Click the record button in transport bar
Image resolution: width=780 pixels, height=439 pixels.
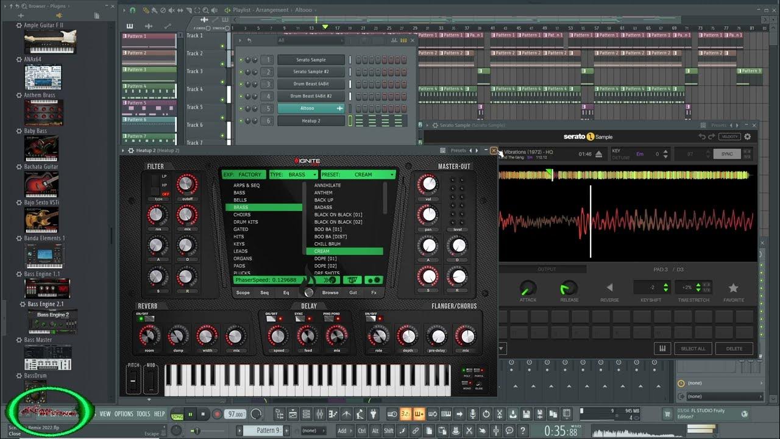click(x=217, y=414)
